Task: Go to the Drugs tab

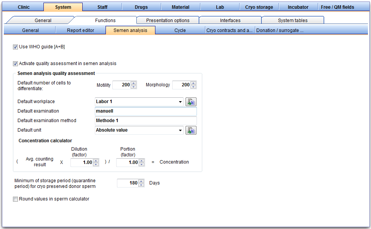Action: point(141,7)
